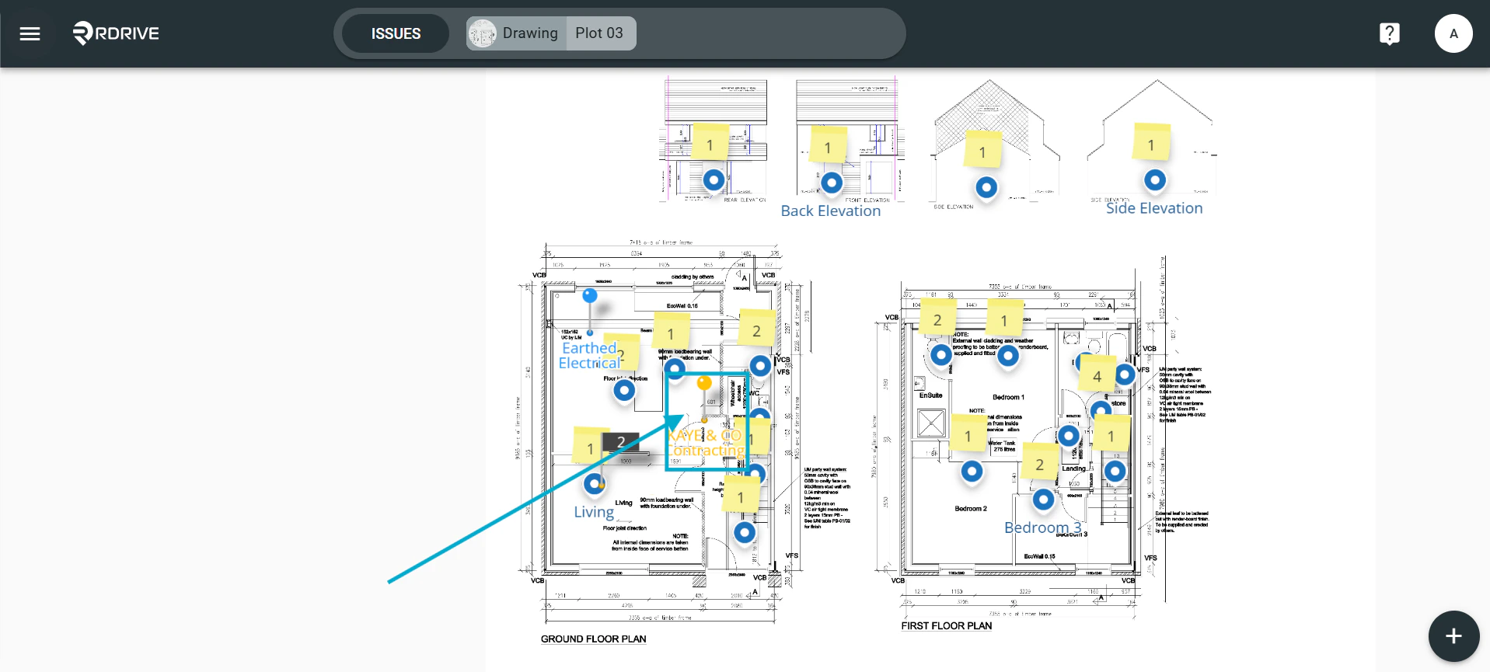Screen dimensions: 1490x672
Task: Select the orange KAYE & CO Contracting pin
Action: 704,383
